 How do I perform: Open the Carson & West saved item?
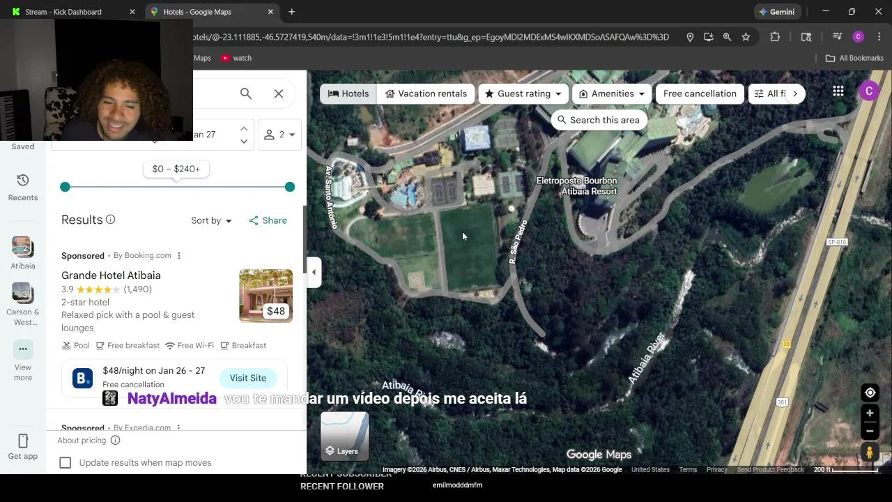point(23,305)
